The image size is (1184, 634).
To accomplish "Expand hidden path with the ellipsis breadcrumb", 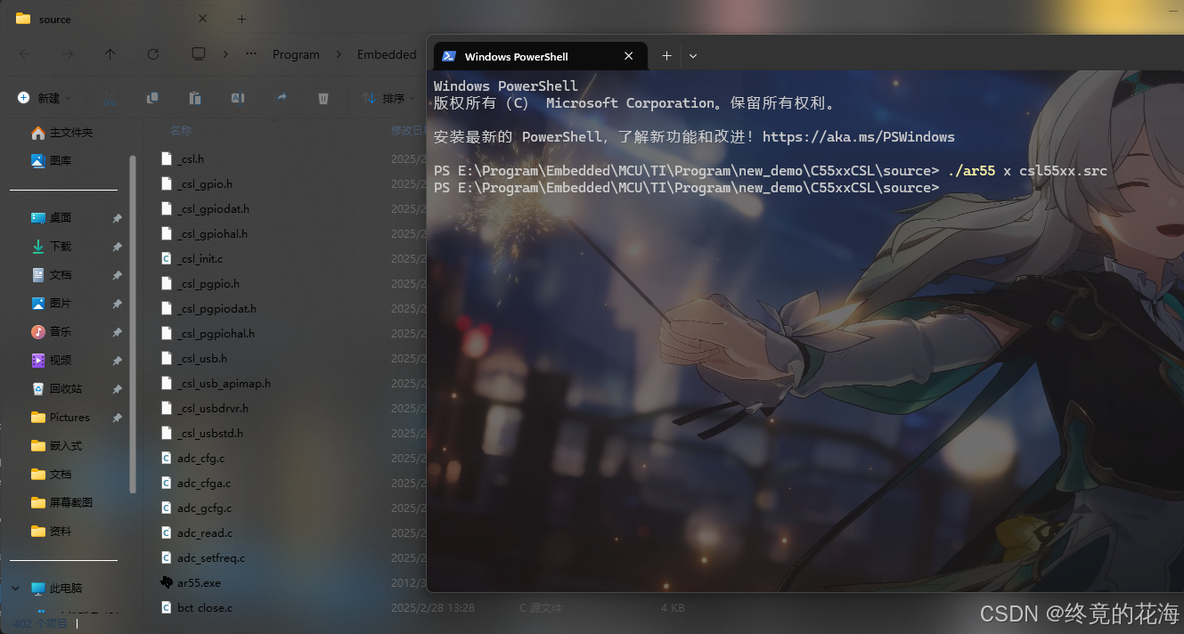I will 252,54.
